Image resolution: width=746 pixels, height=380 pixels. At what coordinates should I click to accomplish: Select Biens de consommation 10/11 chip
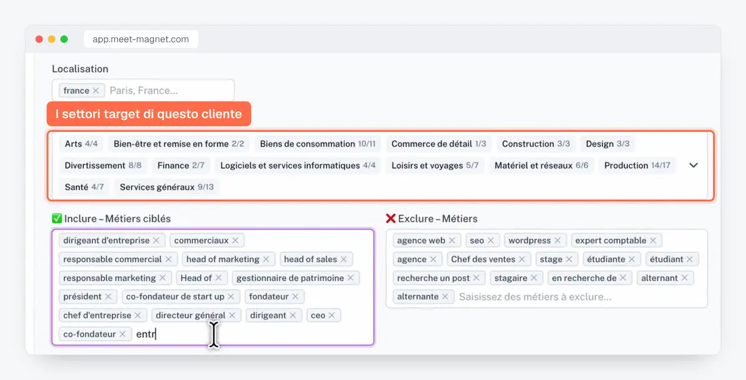(x=318, y=144)
